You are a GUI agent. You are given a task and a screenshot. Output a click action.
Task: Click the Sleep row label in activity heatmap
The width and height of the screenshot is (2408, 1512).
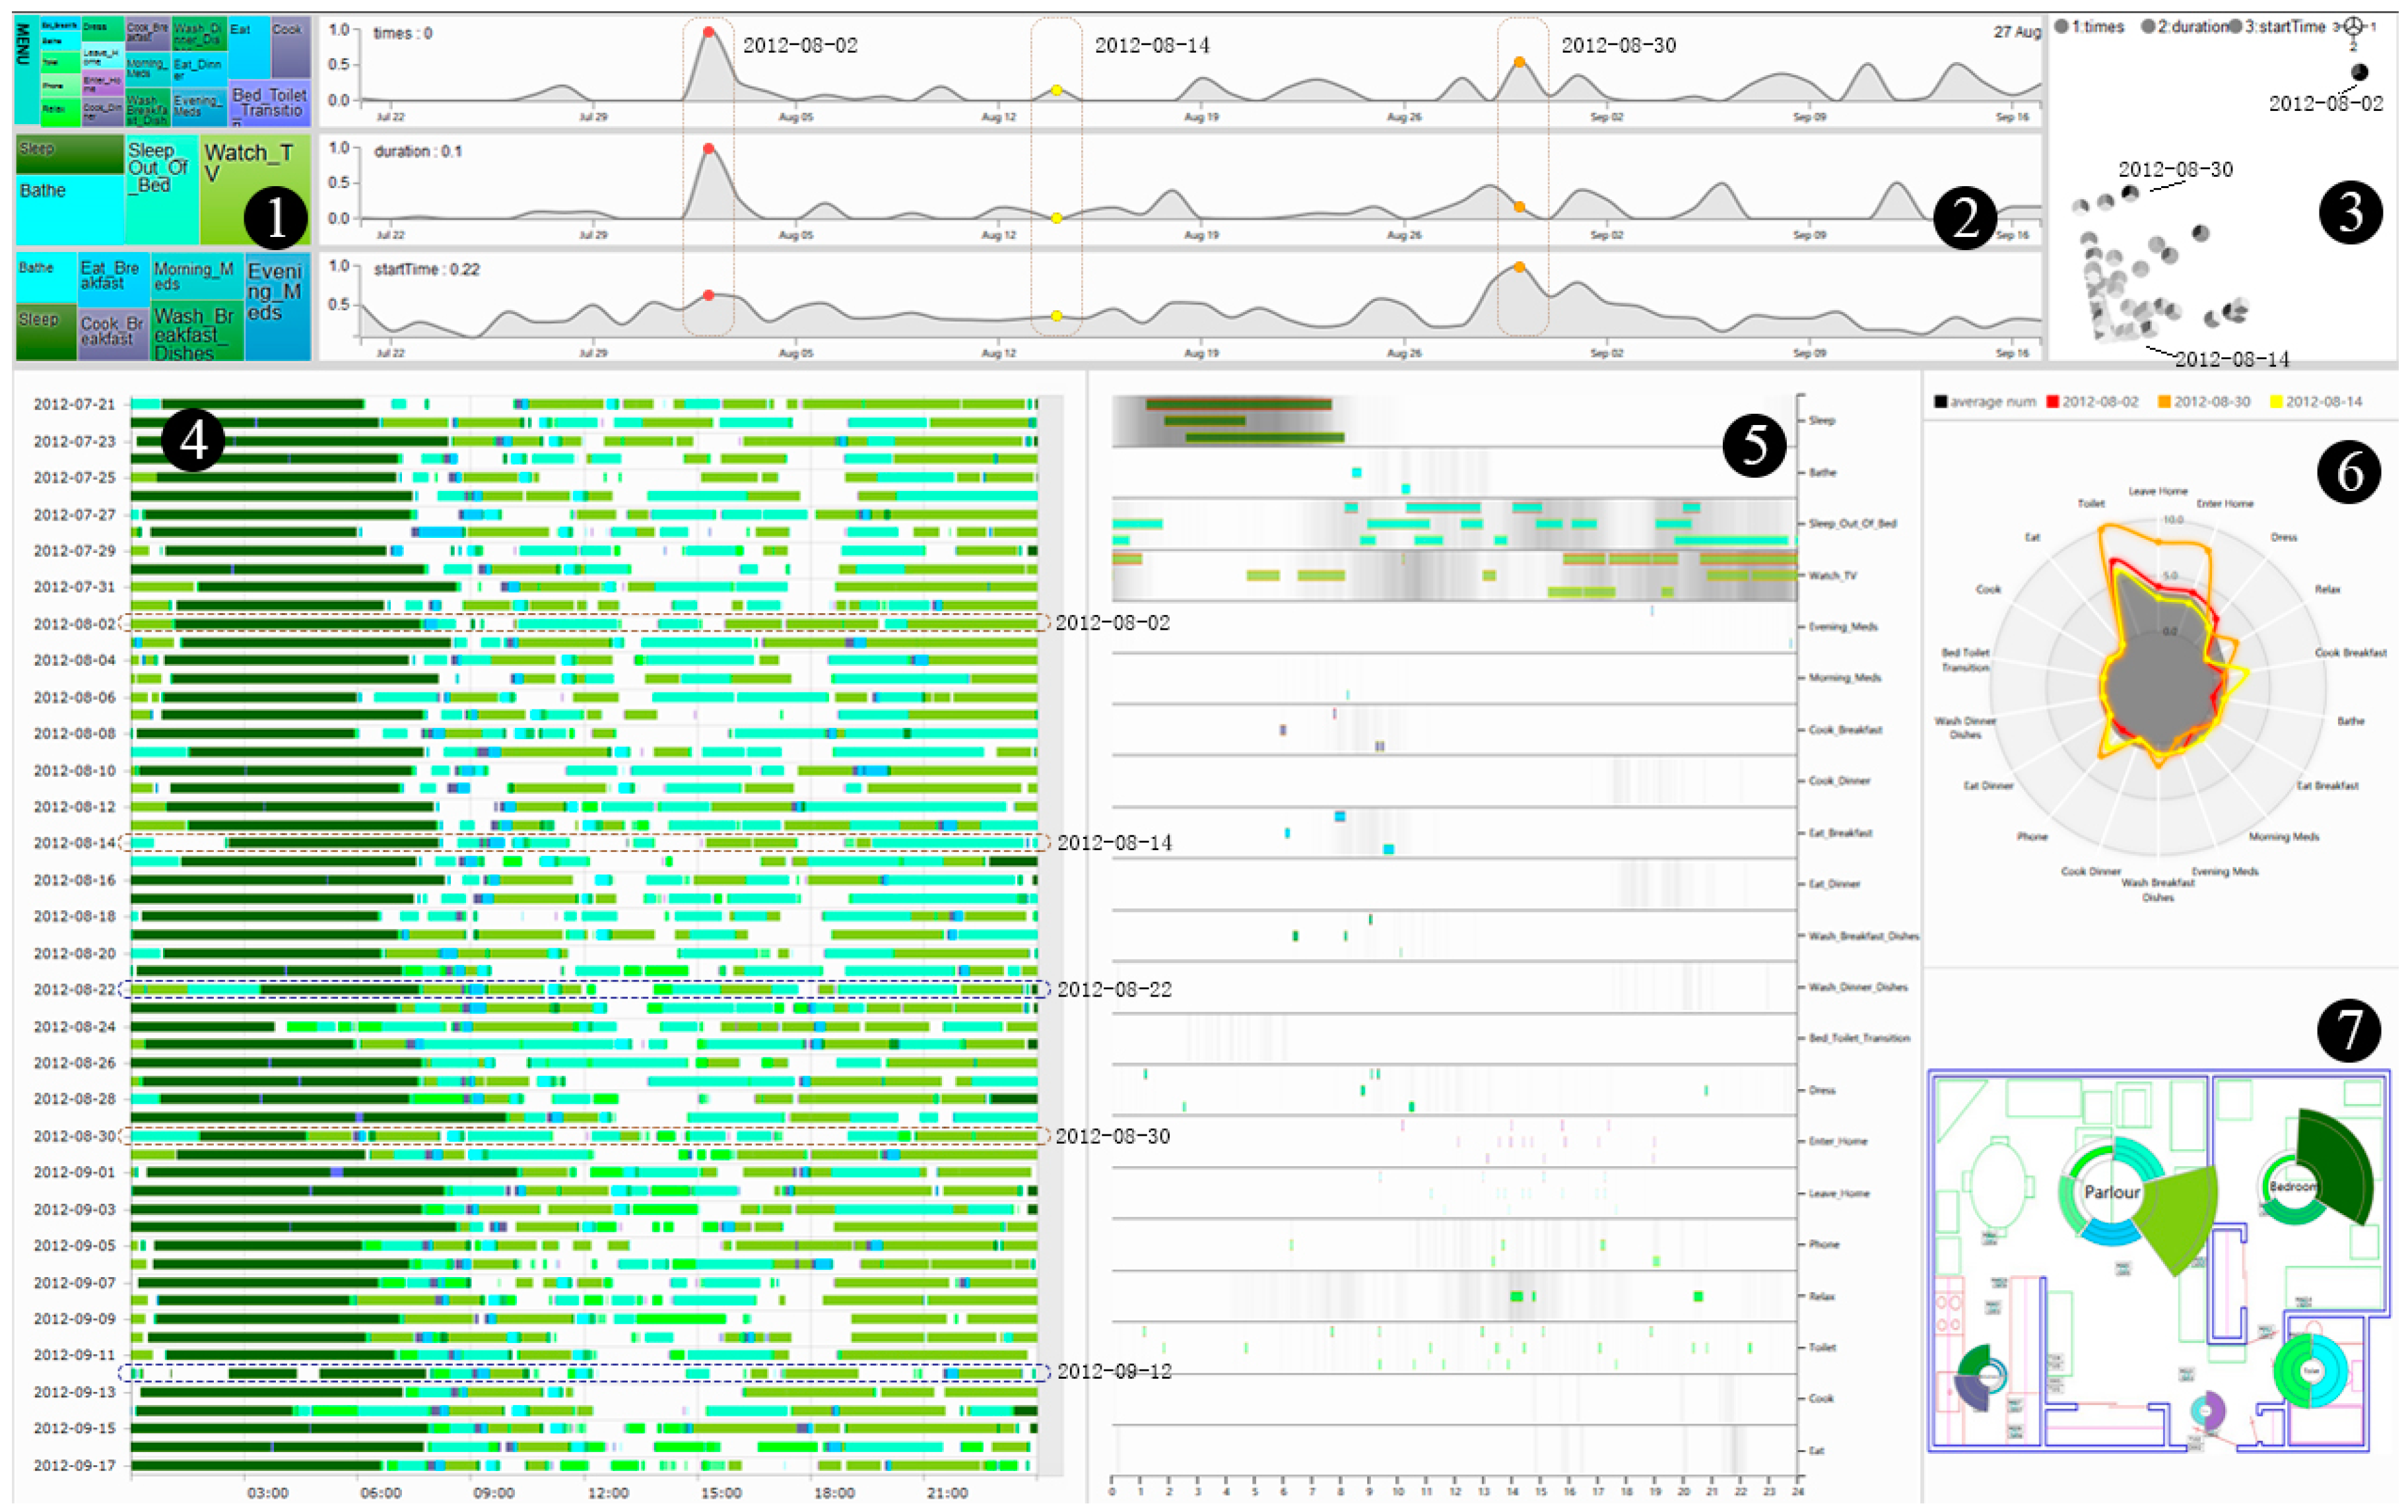[1822, 420]
